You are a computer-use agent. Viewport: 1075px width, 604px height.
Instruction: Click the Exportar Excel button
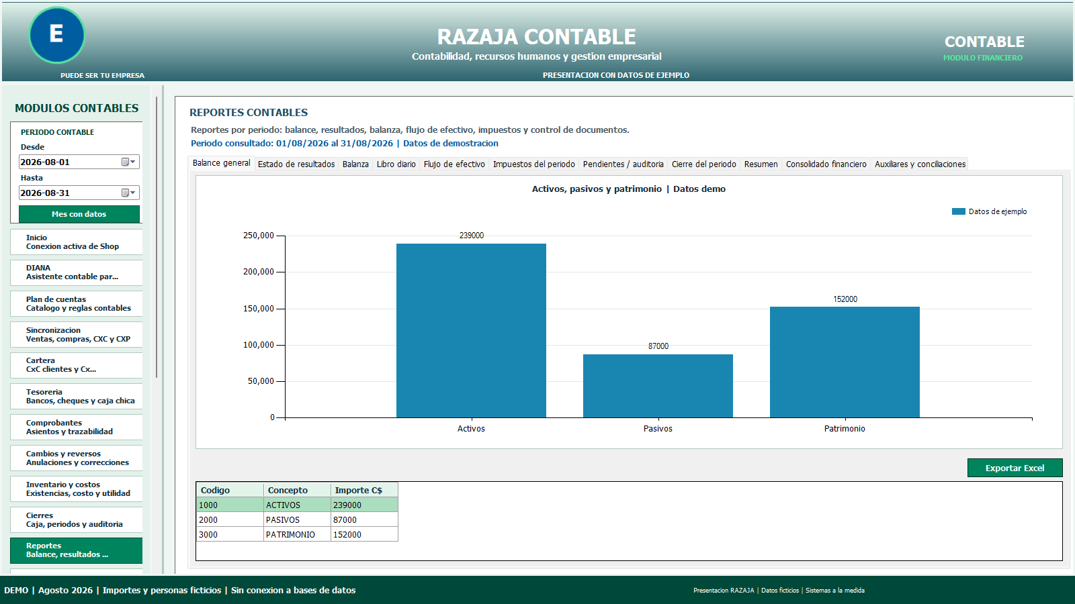point(1015,468)
